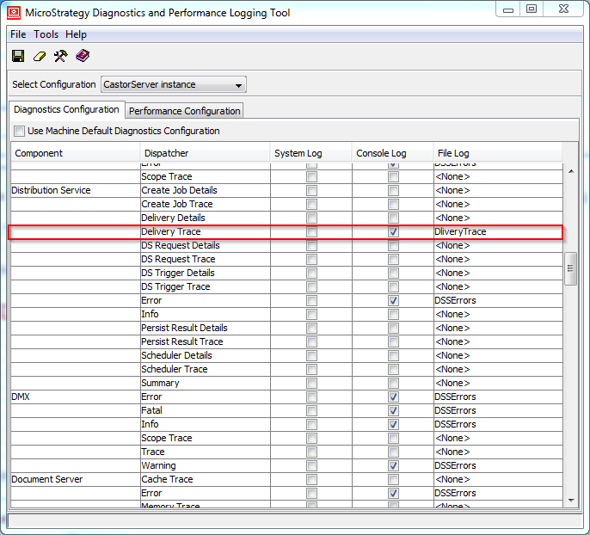Open the Tools menu
The width and height of the screenshot is (590, 535).
(46, 34)
